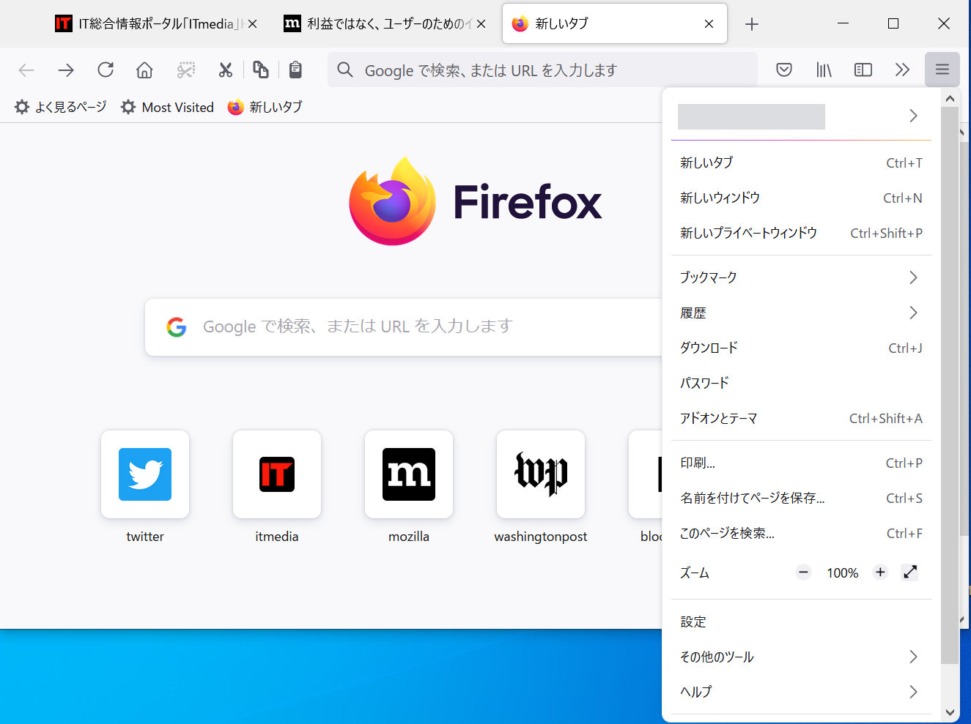Viewport: 971px width, 724px height.
Task: Focus the new tab page search box
Action: 404,327
